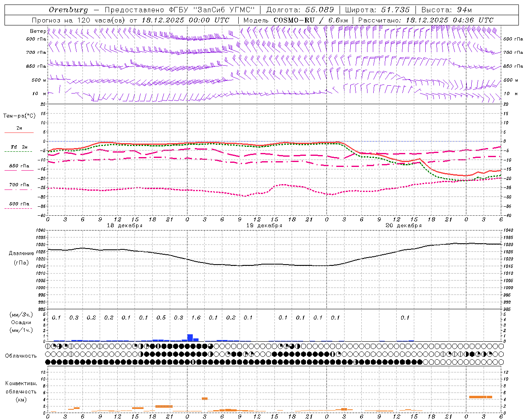Click the Конвективн. label text
The height and width of the screenshot is (420, 525).
coord(21,383)
